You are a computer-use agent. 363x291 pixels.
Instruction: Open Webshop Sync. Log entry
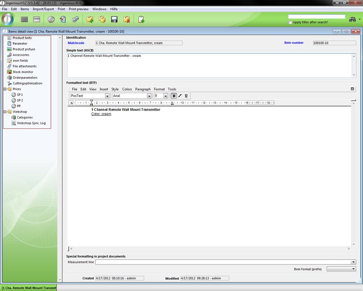pyautogui.click(x=31, y=123)
